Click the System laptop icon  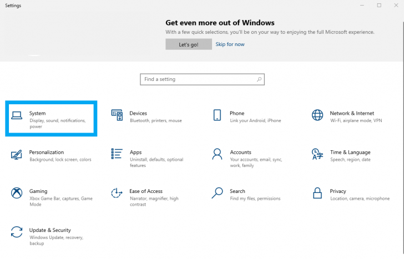[17, 115]
